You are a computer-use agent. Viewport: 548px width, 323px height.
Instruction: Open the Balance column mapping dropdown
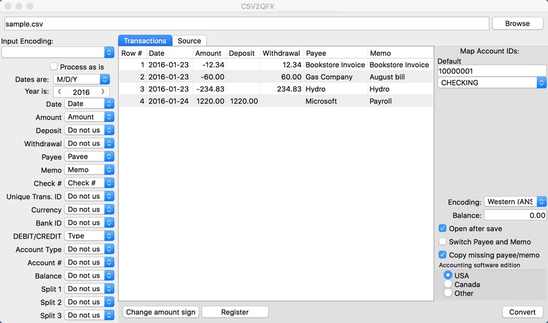click(89, 276)
